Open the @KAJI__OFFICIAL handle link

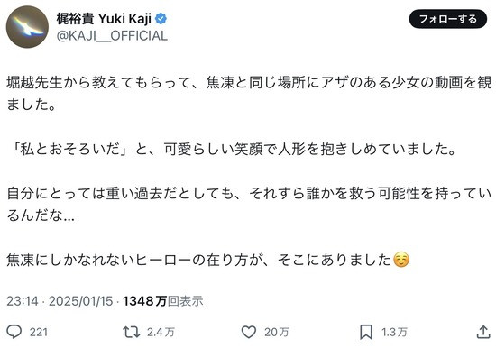[x=112, y=36]
